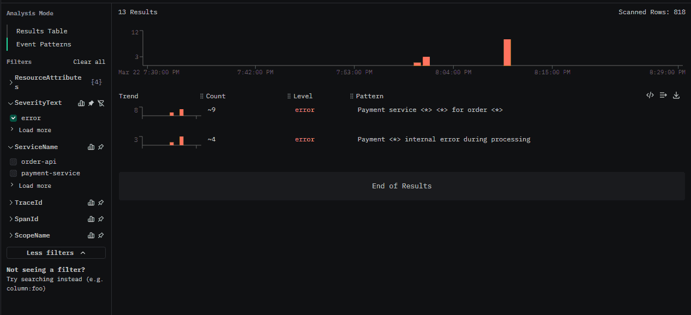Select the Event Patterns mode

pyautogui.click(x=44, y=44)
